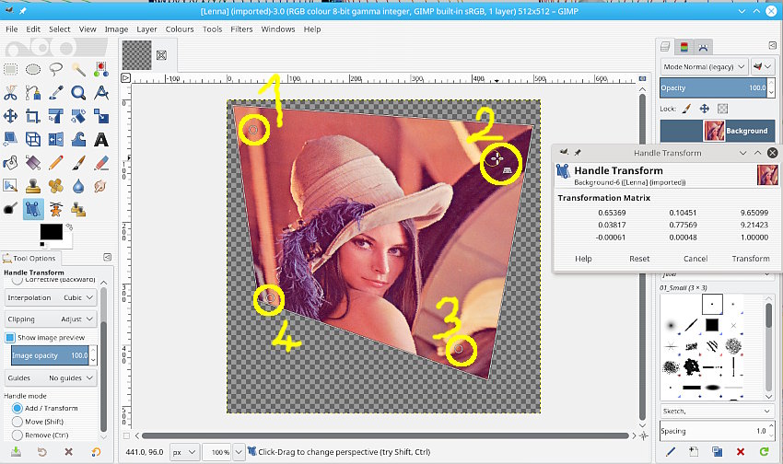
Task: Select the Free Select lasso tool
Action: pos(56,69)
